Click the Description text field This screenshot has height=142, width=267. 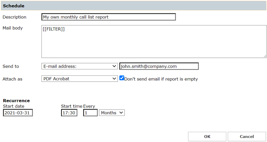[x=108, y=17]
